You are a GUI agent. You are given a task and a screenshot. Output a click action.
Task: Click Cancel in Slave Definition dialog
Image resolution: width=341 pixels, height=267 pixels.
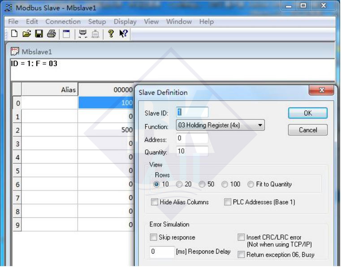tap(308, 130)
